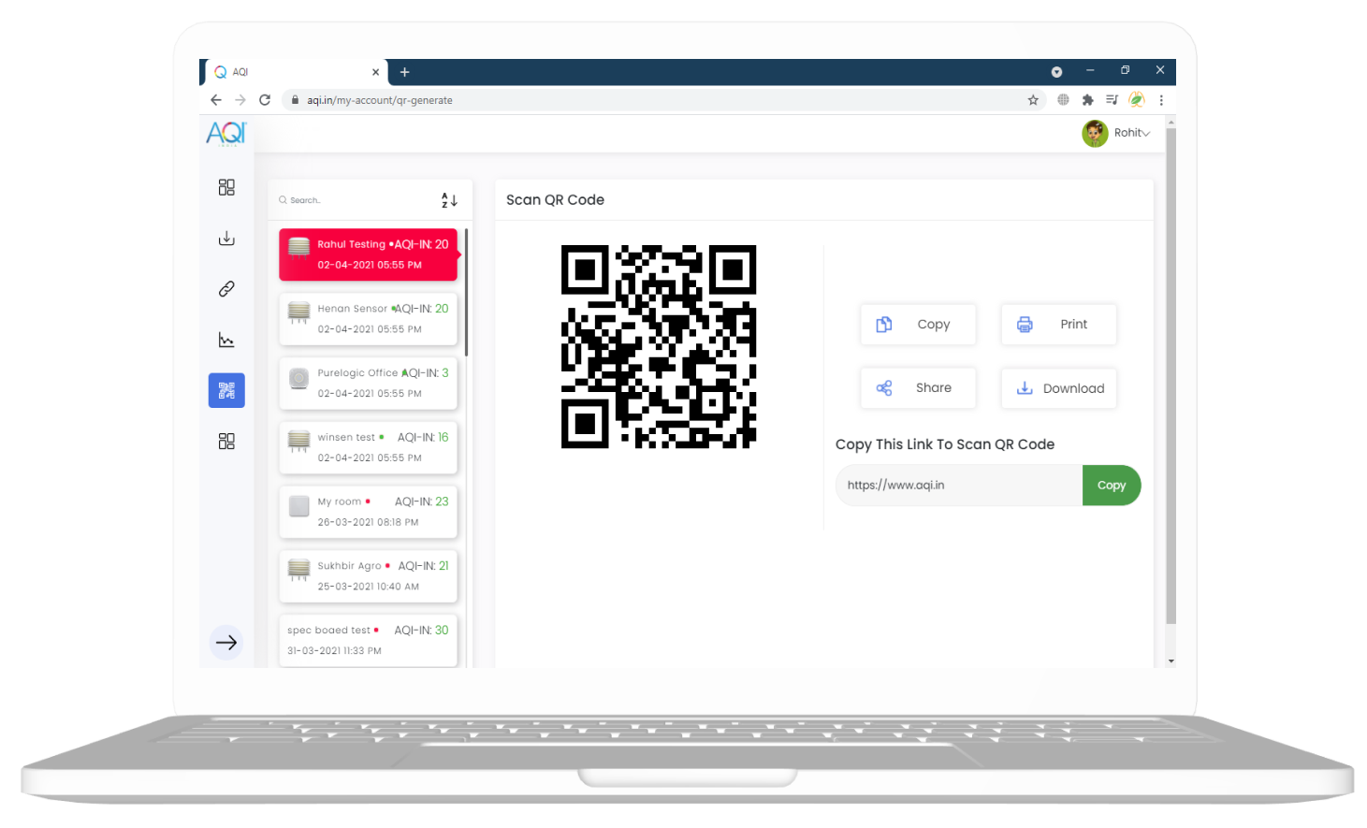
Task: Open a new browser tab
Action: 404,72
